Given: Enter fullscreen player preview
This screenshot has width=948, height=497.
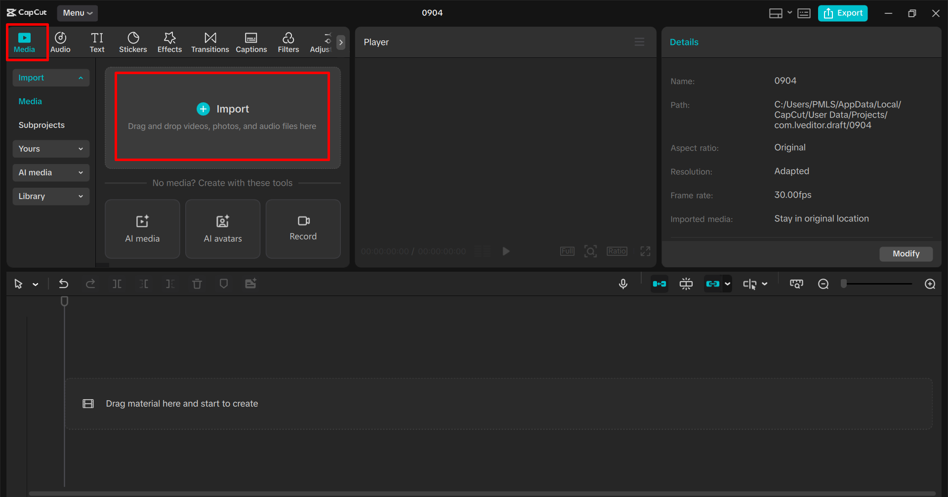Looking at the screenshot, I should 645,251.
